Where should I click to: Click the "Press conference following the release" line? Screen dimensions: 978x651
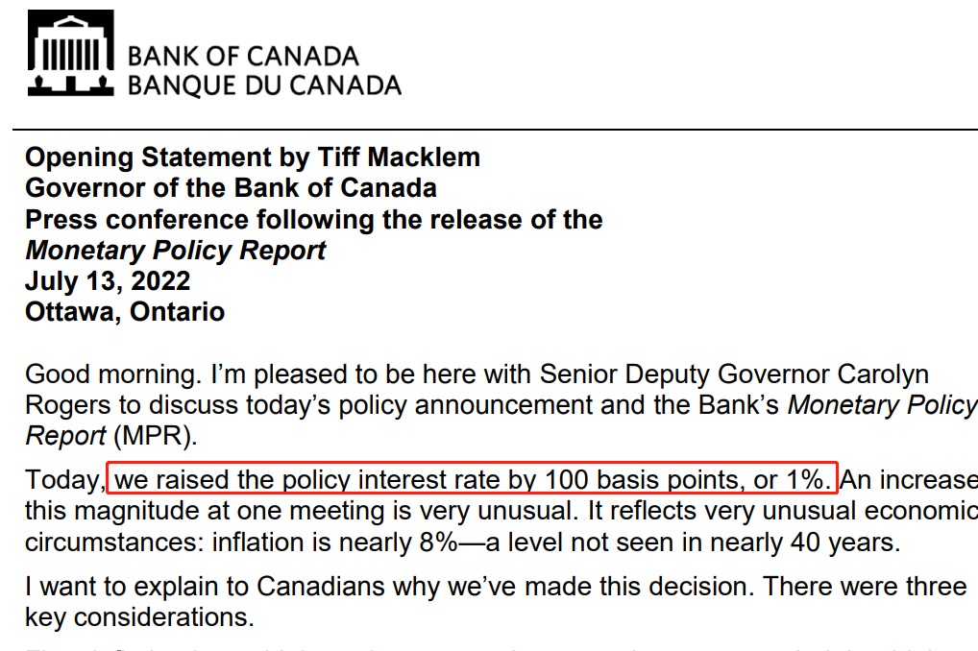pos(313,220)
